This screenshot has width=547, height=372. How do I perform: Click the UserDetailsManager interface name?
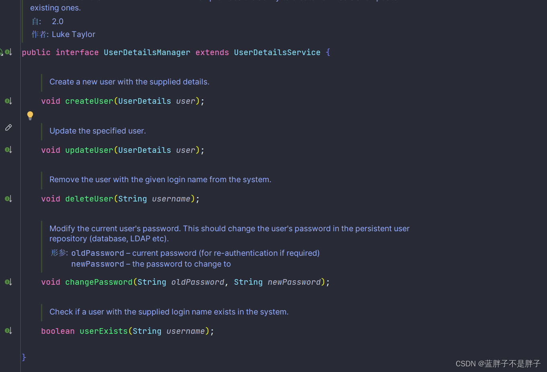[147, 52]
